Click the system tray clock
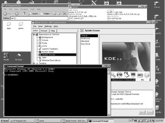Viewport: 165px width, 123px height. [x=159, y=121]
